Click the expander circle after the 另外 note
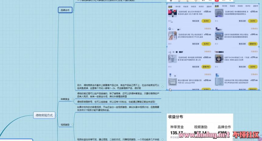Viewport: 262px width, 141px height. click(x=162, y=87)
